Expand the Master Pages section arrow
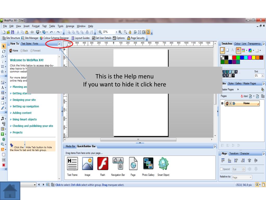The height and width of the screenshot is (200, 266). (238, 89)
